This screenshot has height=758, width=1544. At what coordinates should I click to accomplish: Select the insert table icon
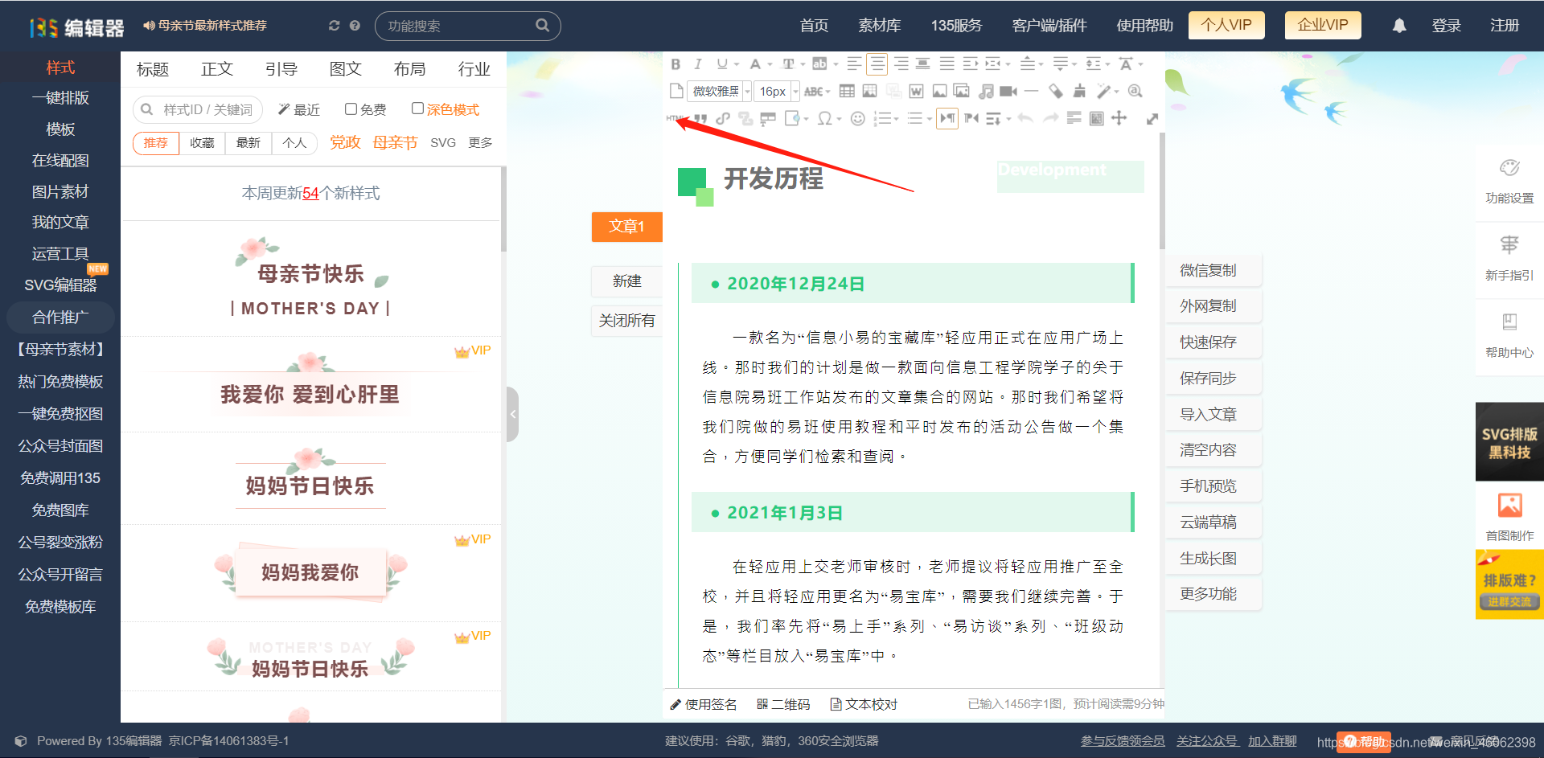coord(848,91)
